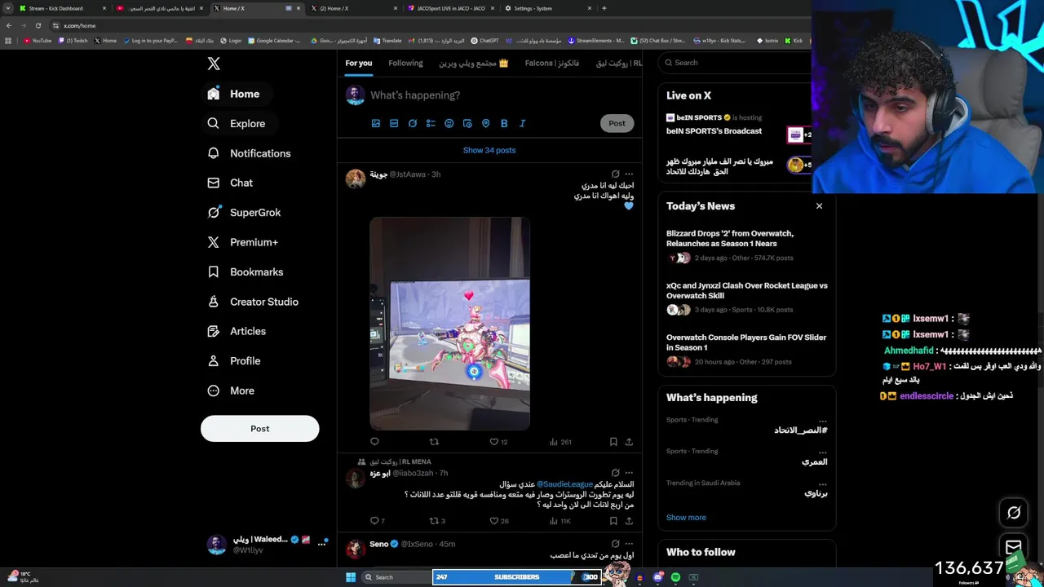Open Chat in the sidebar

231,183
